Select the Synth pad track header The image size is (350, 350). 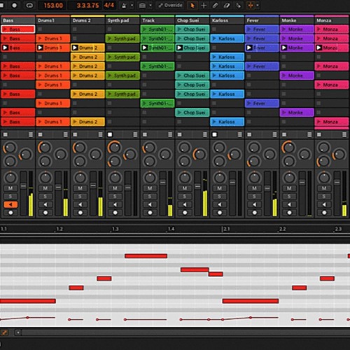[x=122, y=20]
